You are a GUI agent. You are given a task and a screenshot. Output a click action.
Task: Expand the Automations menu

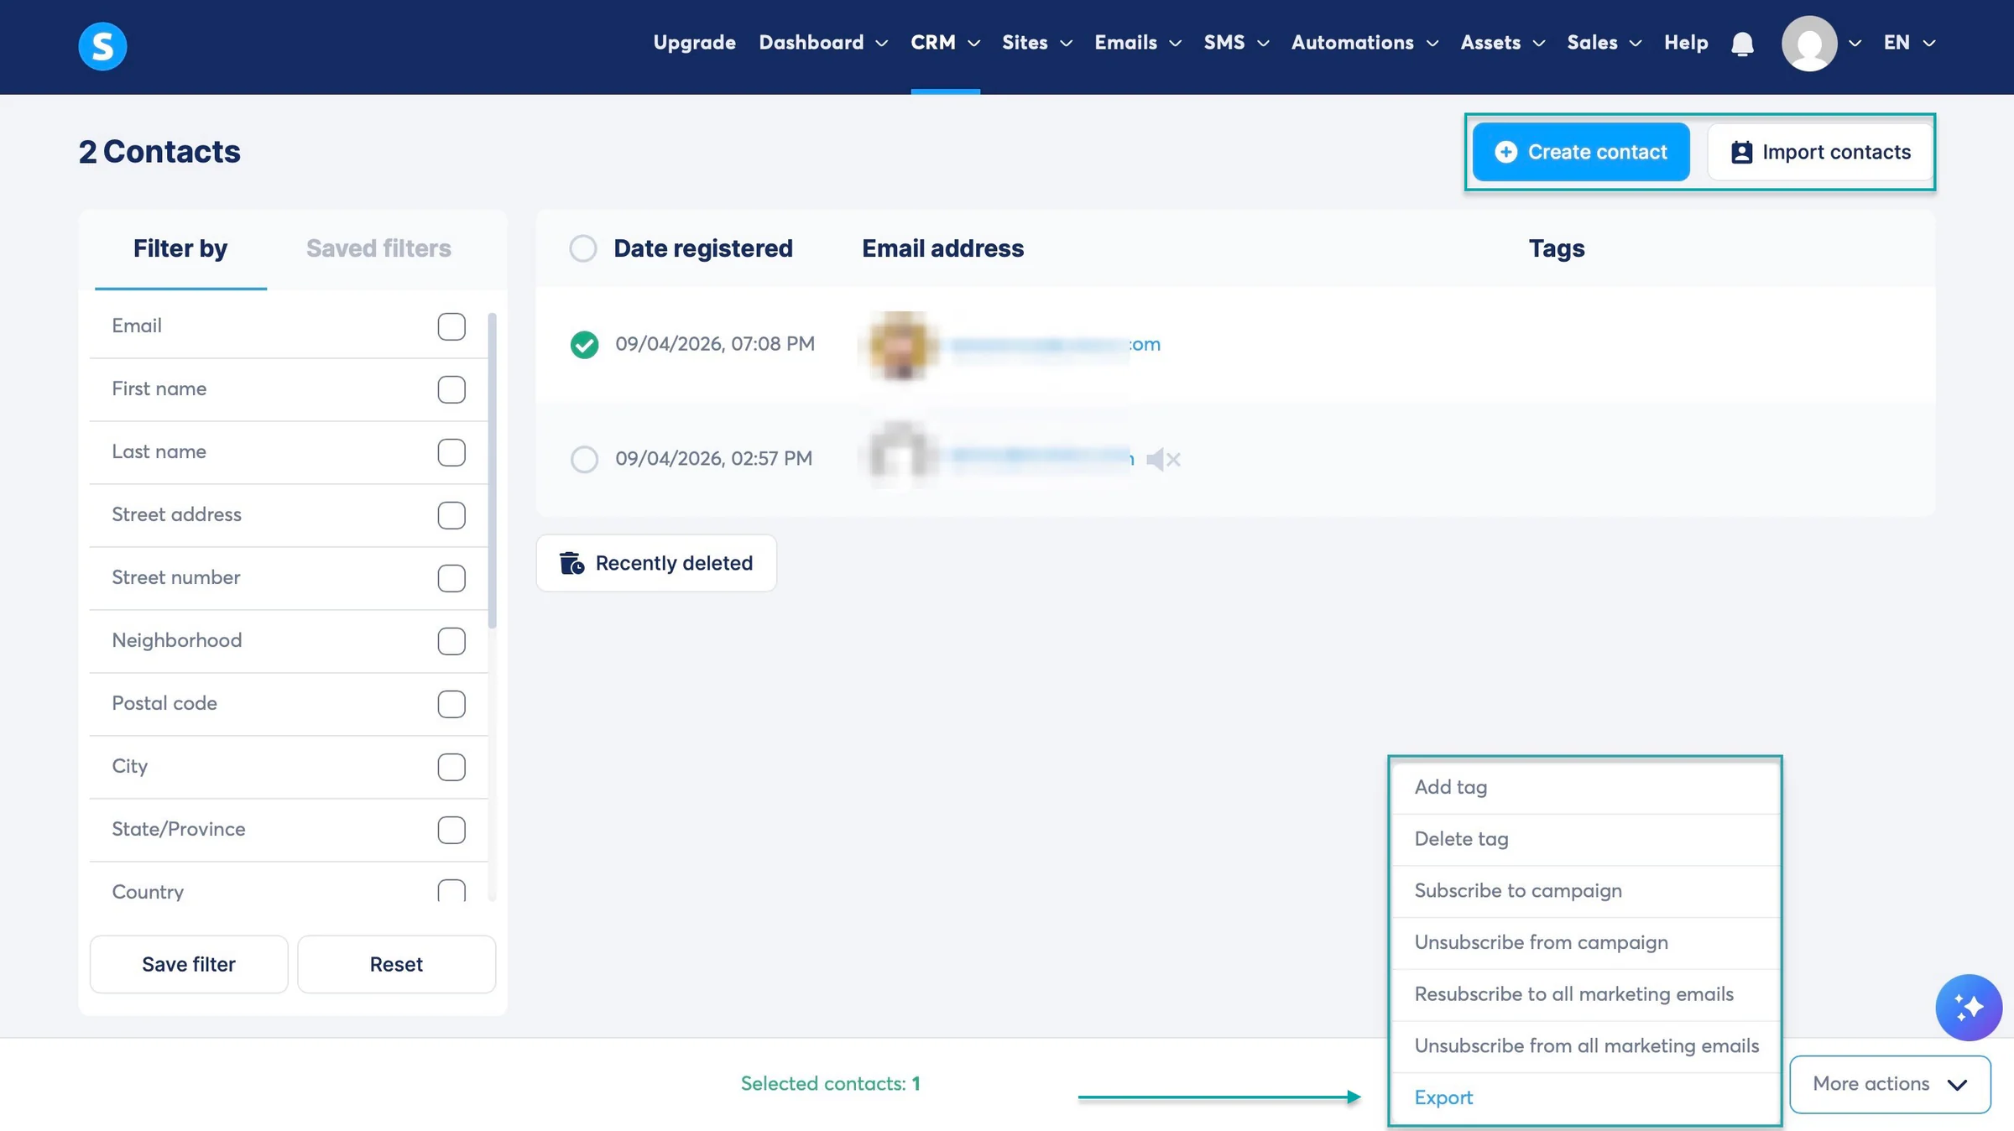pyautogui.click(x=1364, y=42)
